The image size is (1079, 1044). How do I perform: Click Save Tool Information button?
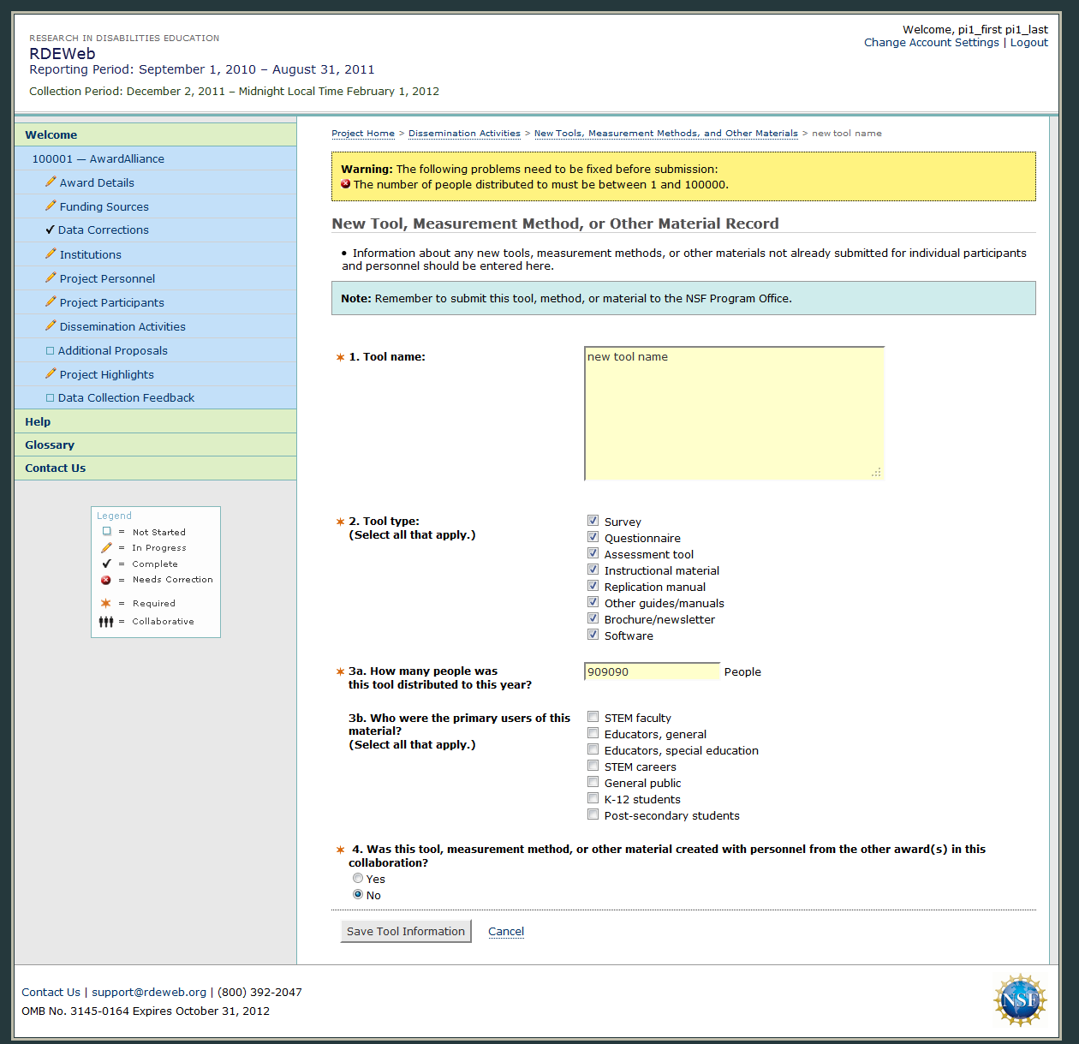click(406, 931)
